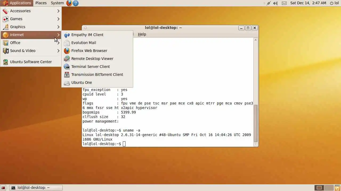Image resolution: width=341 pixels, height=191 pixels.
Task: Click the terminal title 'lol@lol-desktop: ~'
Action: (163, 28)
